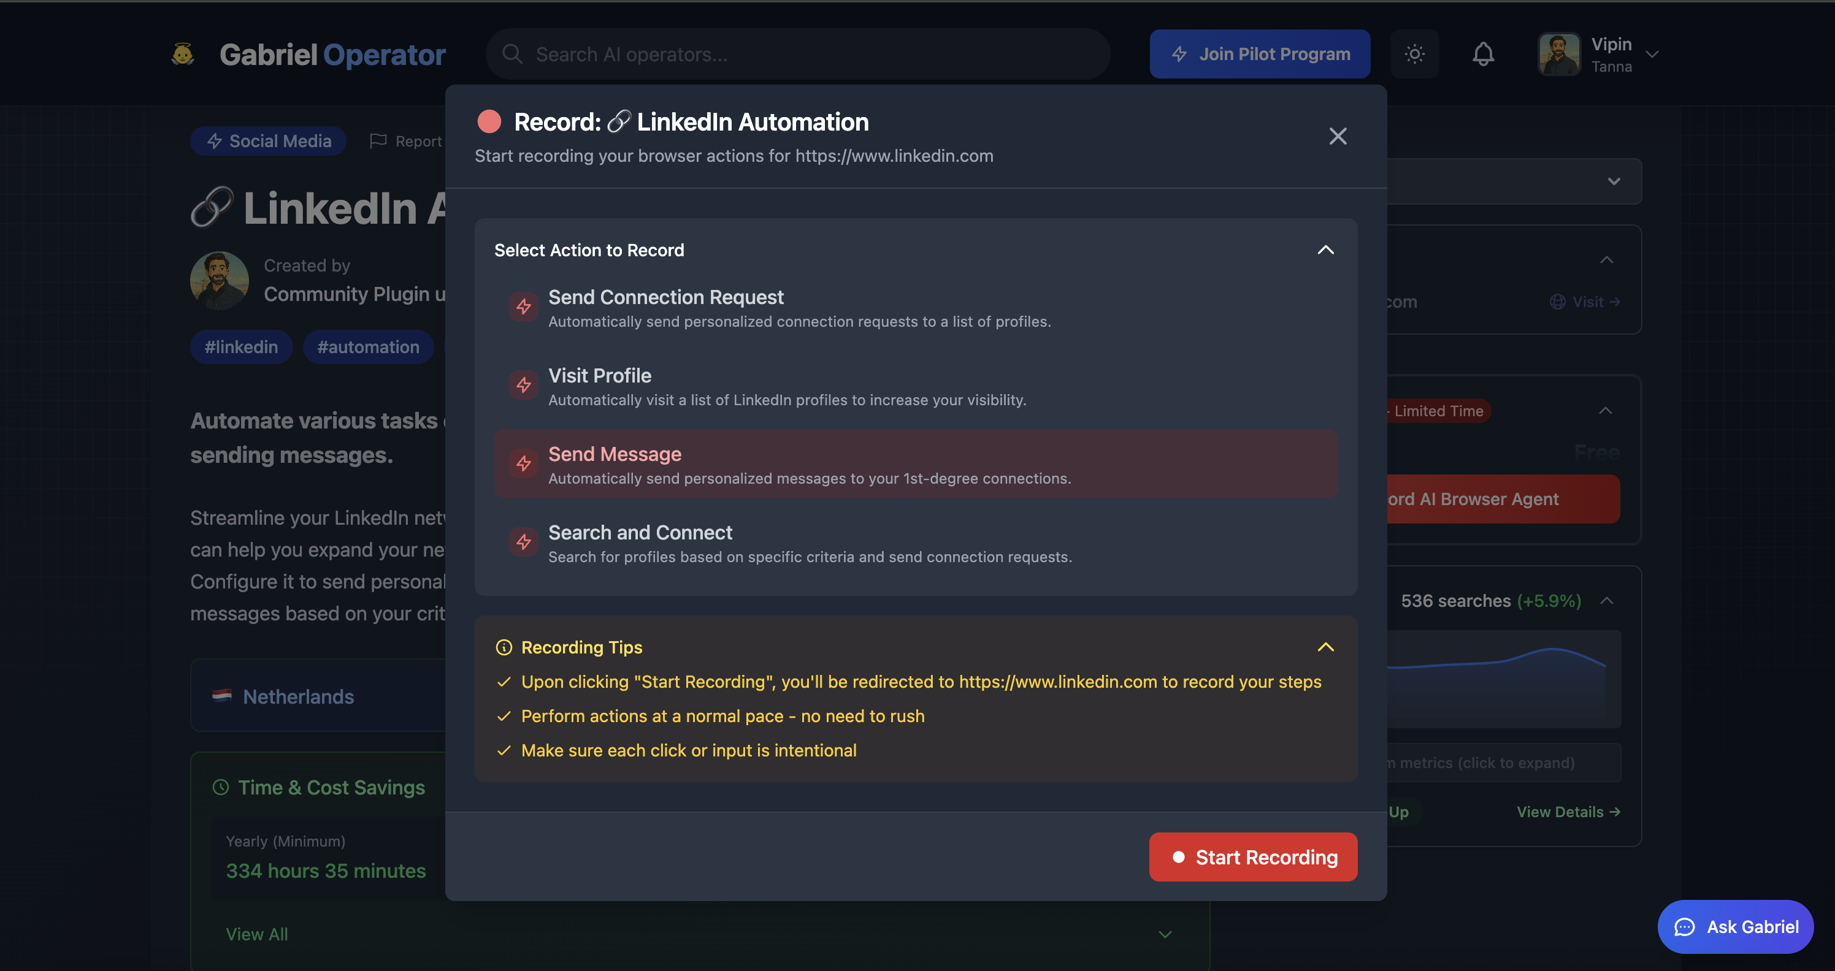Select the Visit Profile action
This screenshot has width=1835, height=971.
click(x=916, y=385)
